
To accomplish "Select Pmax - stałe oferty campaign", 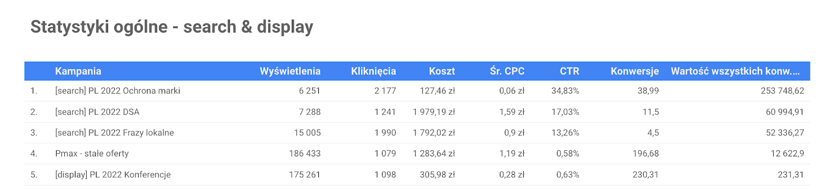I will 92,153.
